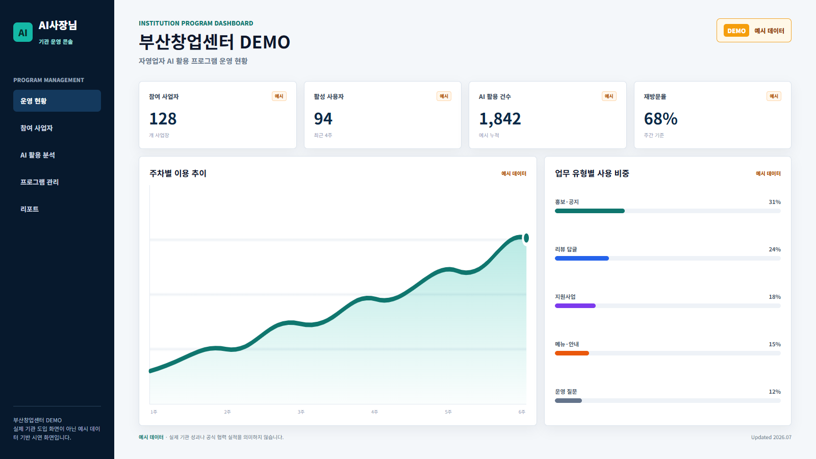Click the 68% revisit rate value
816x459 pixels.
(x=660, y=119)
